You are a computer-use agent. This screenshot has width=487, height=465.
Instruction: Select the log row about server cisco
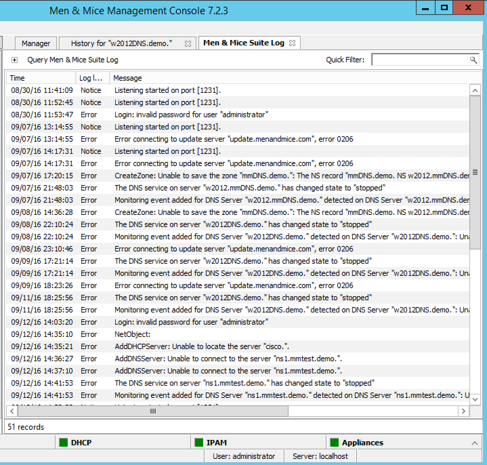202,346
